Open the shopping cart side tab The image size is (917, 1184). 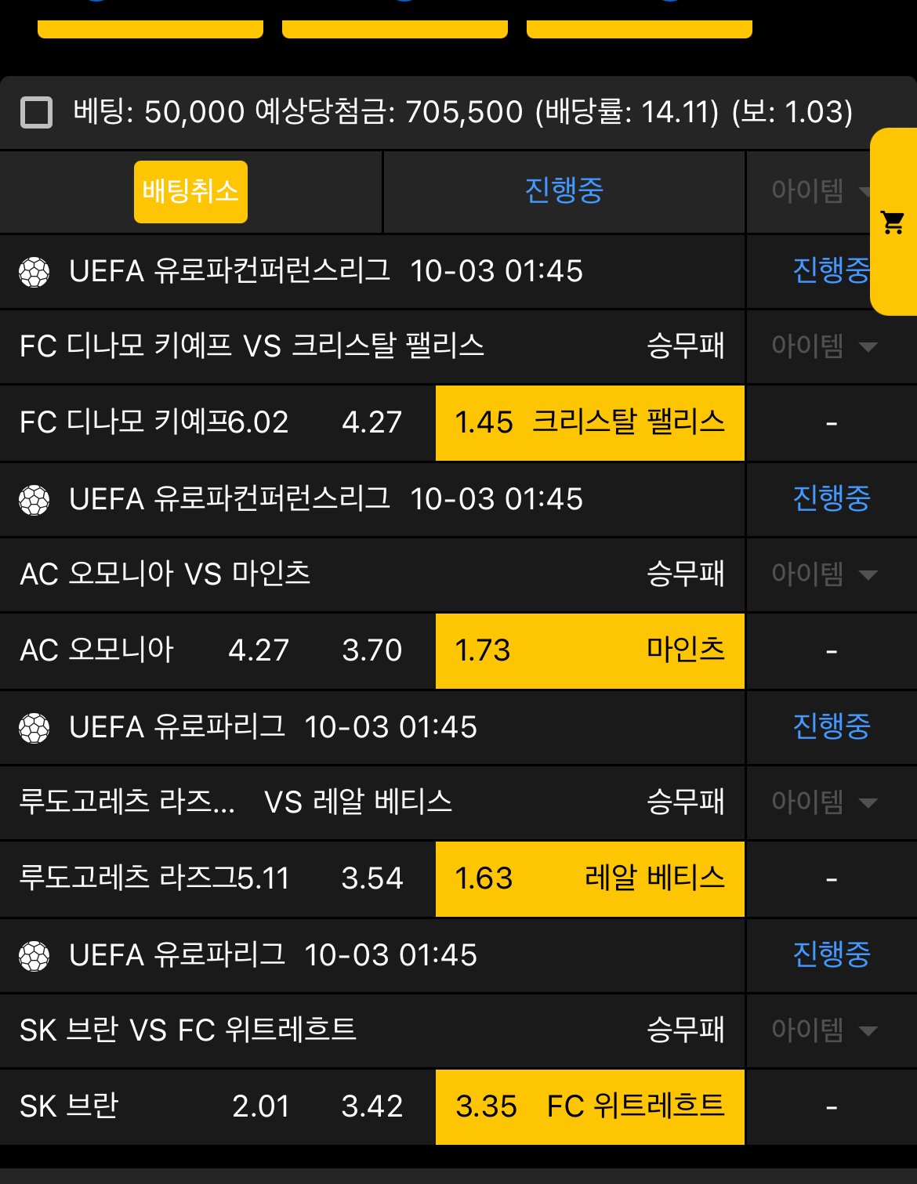click(893, 223)
